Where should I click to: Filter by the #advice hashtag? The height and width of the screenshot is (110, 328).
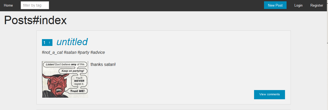coord(98,53)
